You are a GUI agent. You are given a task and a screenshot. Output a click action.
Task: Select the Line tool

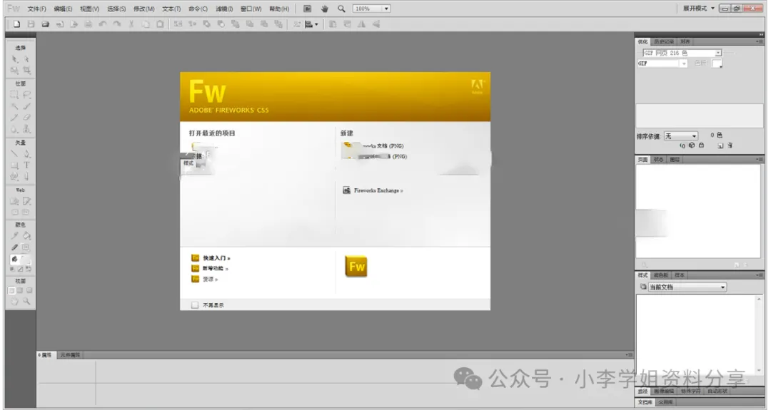[14, 154]
